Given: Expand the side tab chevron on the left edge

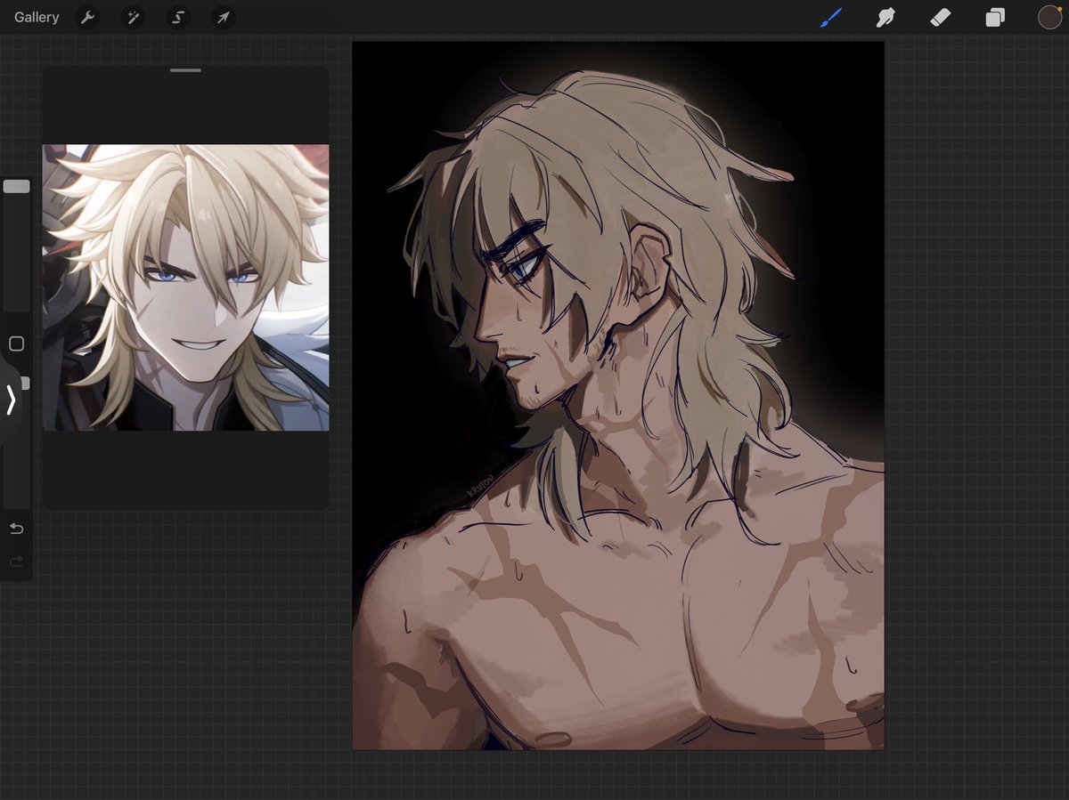Looking at the screenshot, I should (x=11, y=400).
